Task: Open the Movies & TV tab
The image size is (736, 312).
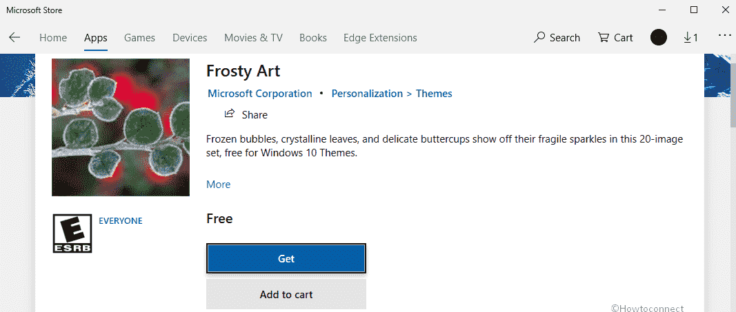Action: (253, 38)
